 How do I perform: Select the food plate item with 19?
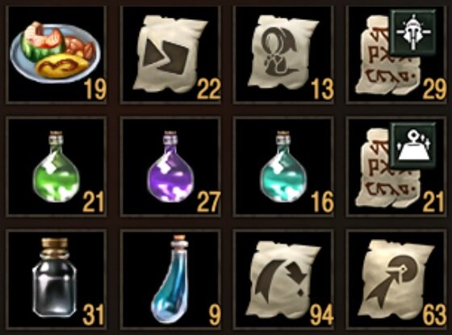click(x=56, y=54)
